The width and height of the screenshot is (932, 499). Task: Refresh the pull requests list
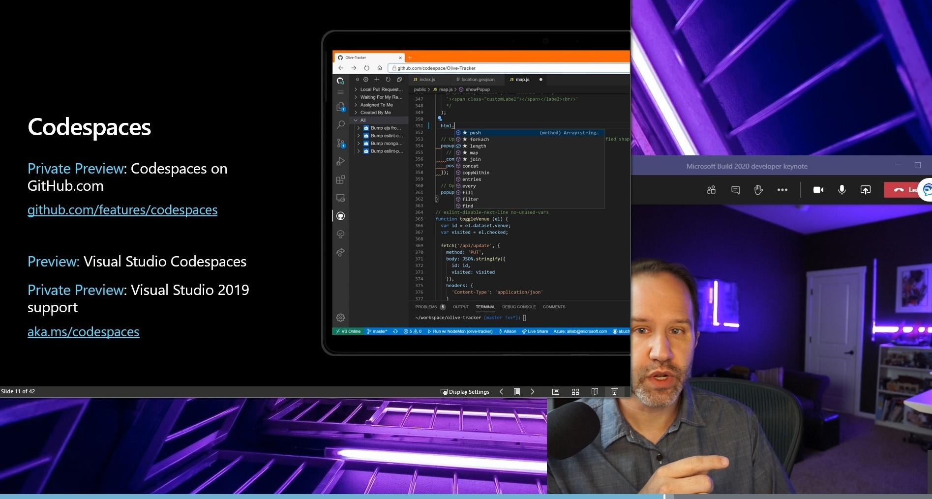tap(388, 79)
